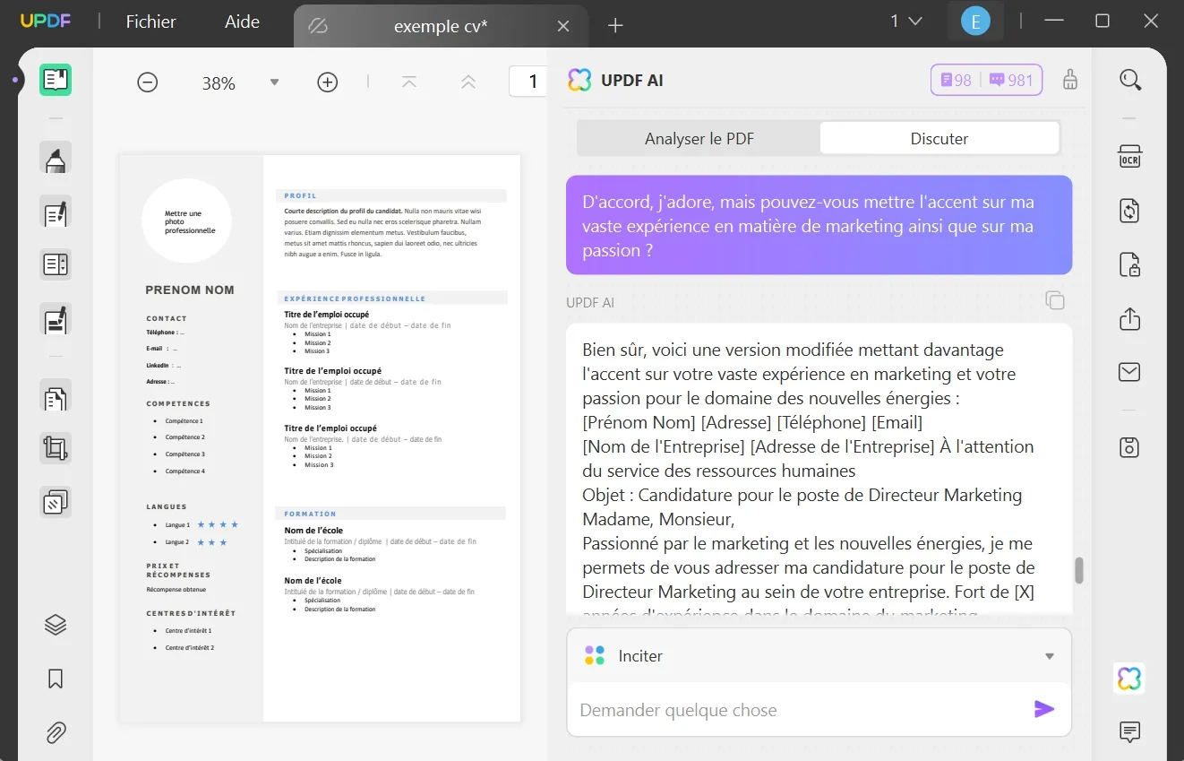Open Reader mode in left sidebar
This screenshot has height=761, width=1184.
click(56, 80)
